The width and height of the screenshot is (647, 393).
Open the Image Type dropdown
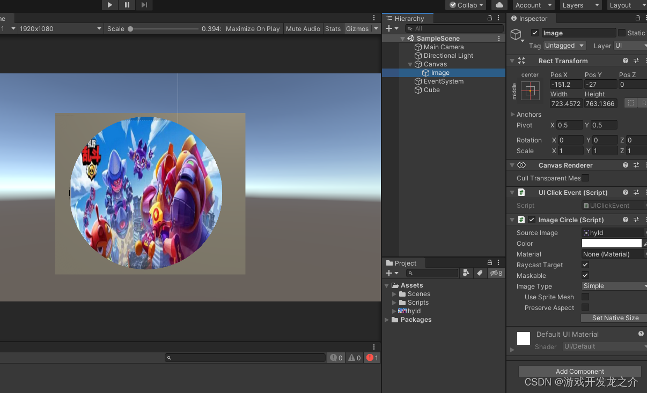[614, 286]
